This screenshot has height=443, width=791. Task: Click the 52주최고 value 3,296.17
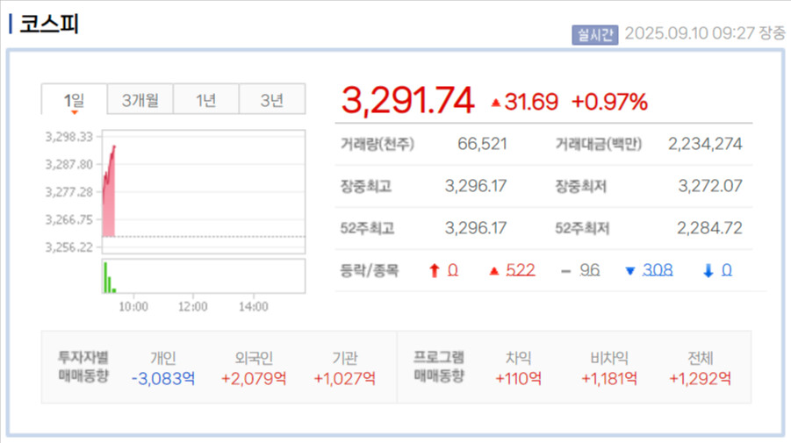(476, 228)
